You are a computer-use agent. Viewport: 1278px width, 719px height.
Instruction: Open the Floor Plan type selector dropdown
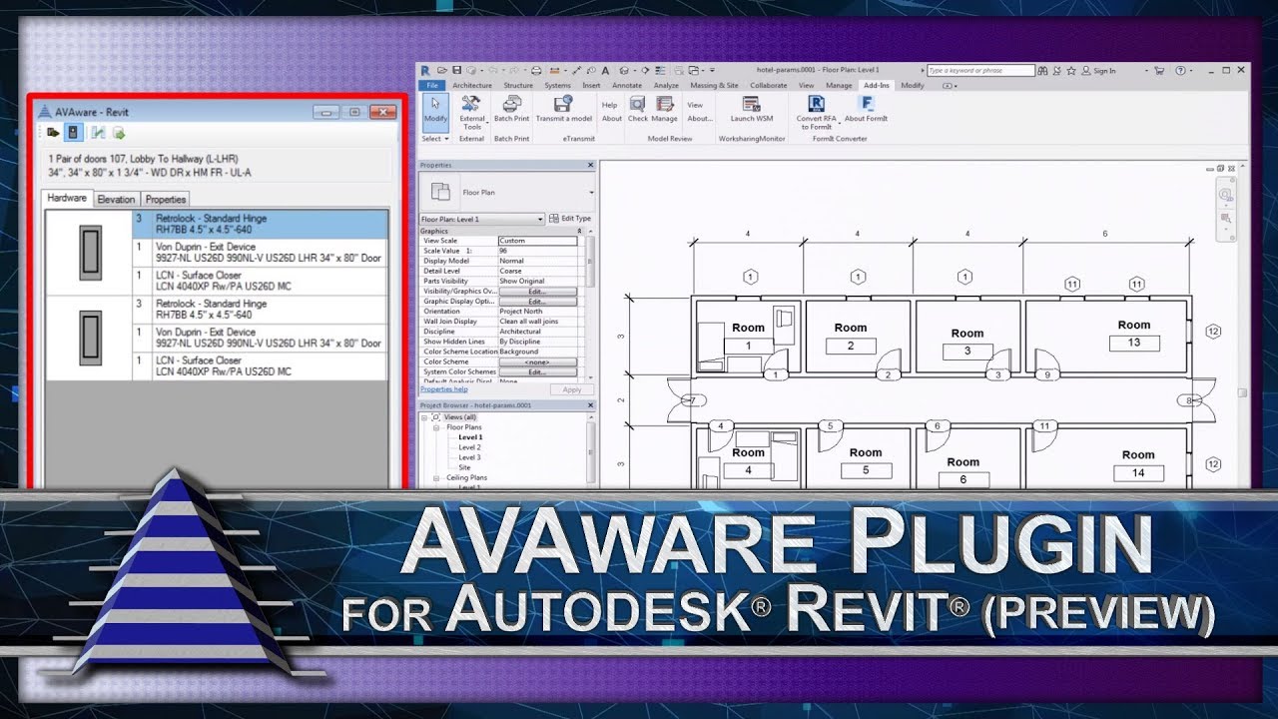coord(591,193)
